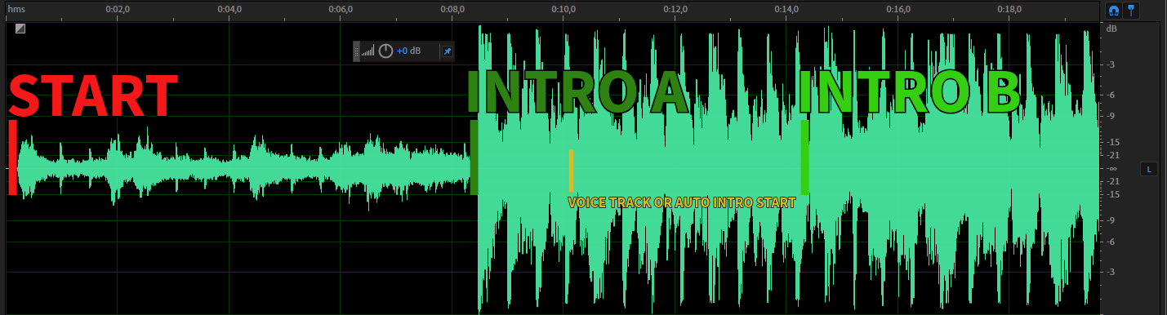Toggle the HUD pin button
Viewport: 1167px width, 315px height.
click(447, 51)
